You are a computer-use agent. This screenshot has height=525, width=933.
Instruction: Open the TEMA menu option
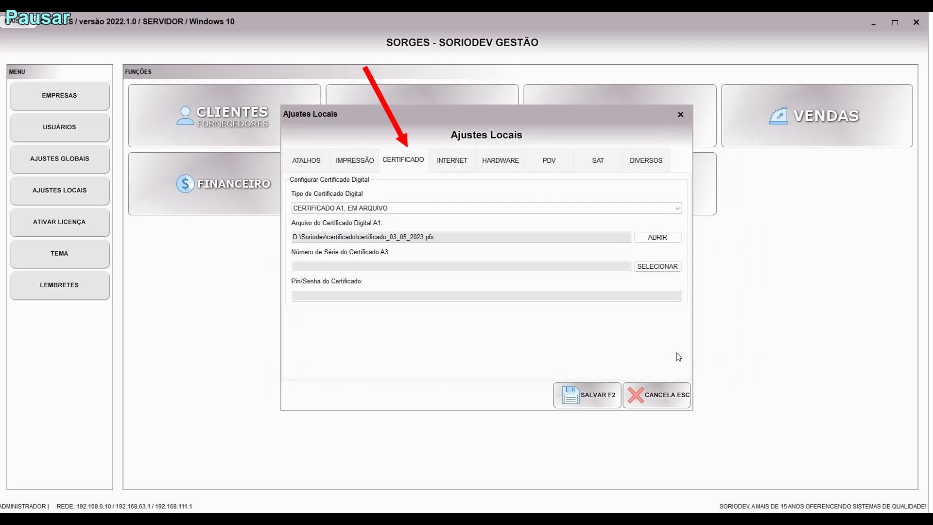pos(59,254)
